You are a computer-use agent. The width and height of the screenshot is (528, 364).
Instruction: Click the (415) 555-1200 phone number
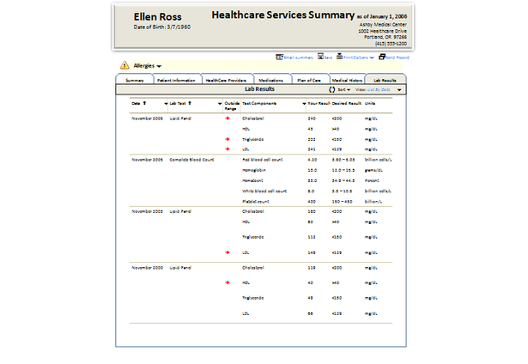coord(391,44)
